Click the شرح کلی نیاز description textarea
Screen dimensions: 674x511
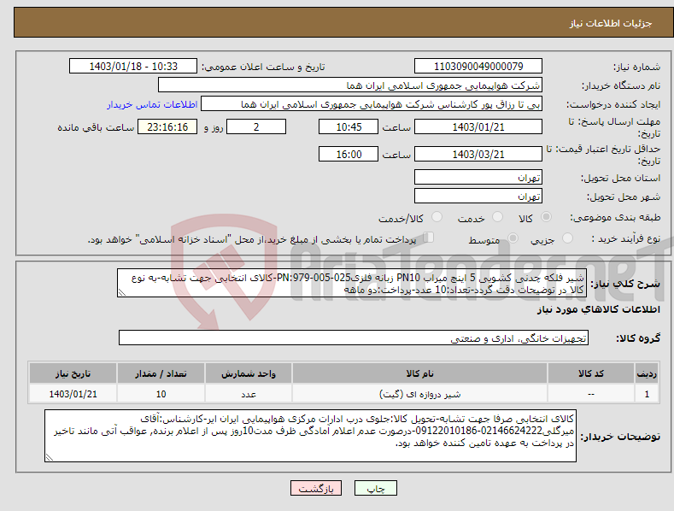coord(352,283)
